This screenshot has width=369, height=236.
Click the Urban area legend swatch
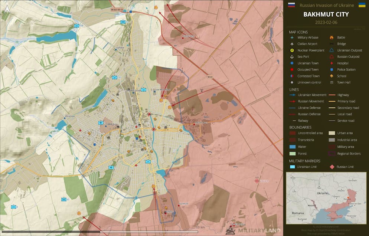pos(332,133)
